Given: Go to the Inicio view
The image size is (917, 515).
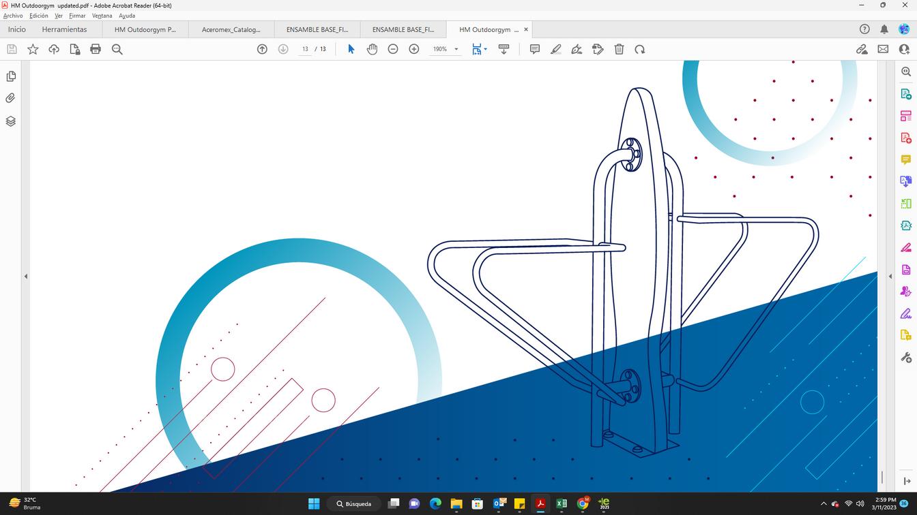Looking at the screenshot, I should pos(17,29).
